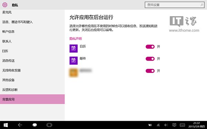
Task: Open the Wi-Fi network tray icon
Action: point(158,125)
